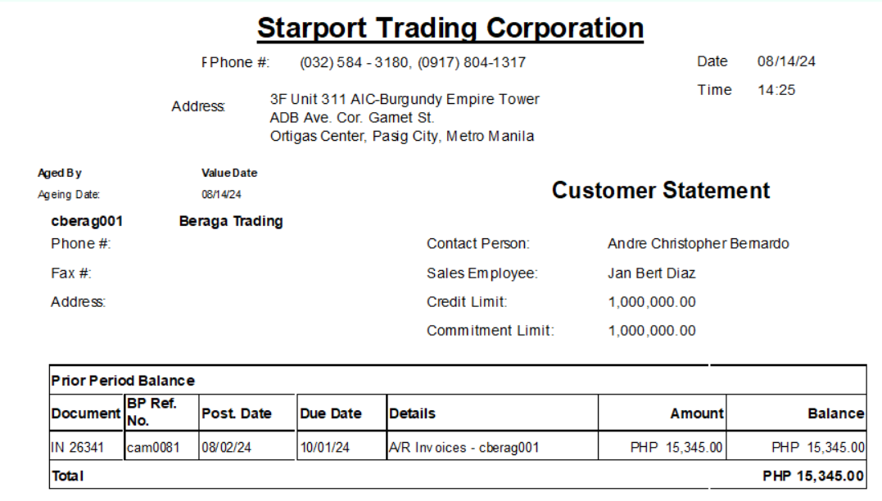
Task: Click the Document column header
Action: [86, 413]
